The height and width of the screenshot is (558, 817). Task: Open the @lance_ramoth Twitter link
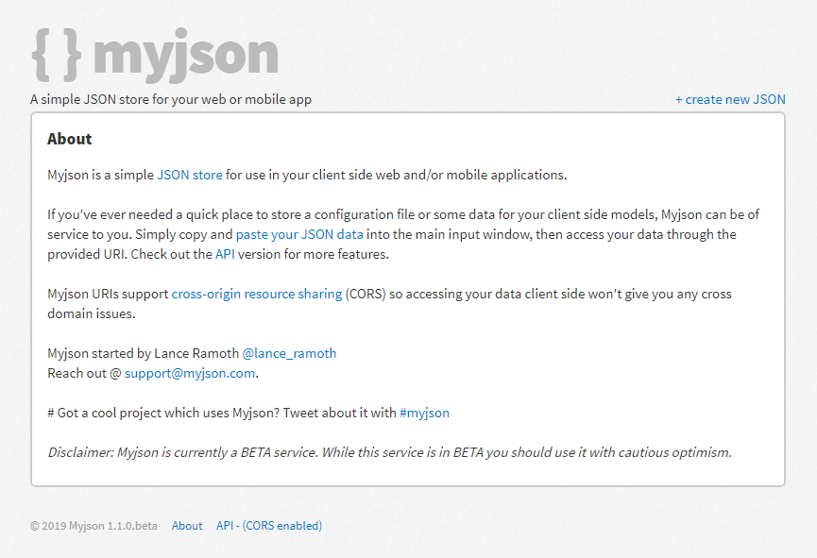(289, 353)
